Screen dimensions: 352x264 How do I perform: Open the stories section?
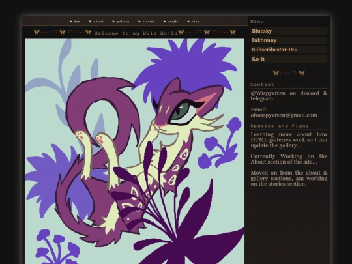pos(147,22)
